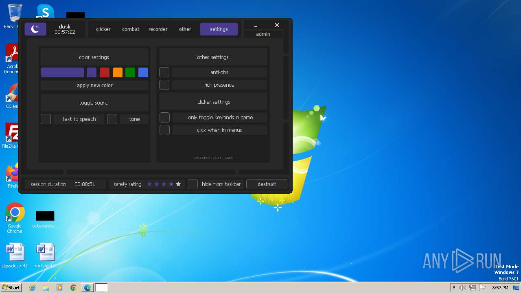Open Windows Explorer from the taskbar
Screen dimensions: 521x293
pos(46,288)
